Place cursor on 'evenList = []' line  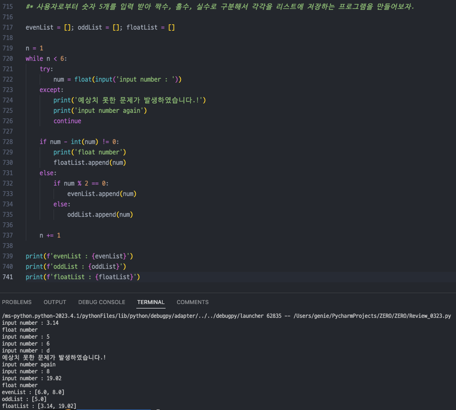tap(100, 27)
